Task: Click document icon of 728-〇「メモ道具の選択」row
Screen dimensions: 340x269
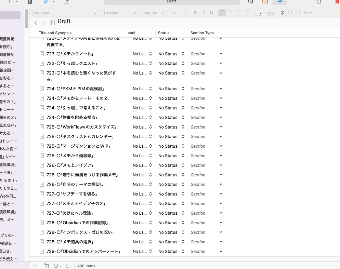Action: (x=42, y=242)
